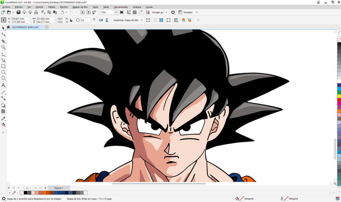Publish to PDF

(x=94, y=13)
